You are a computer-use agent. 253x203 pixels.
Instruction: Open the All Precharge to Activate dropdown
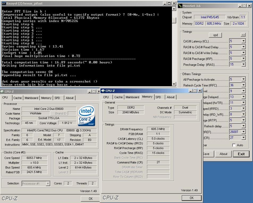(x=243, y=79)
